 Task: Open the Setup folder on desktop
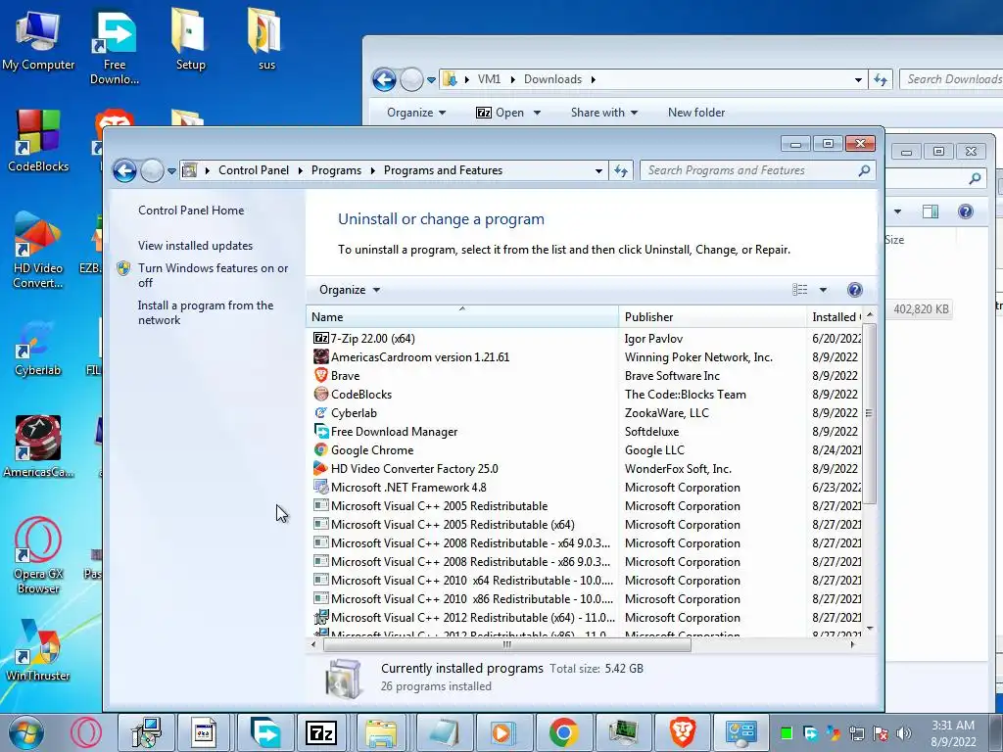[x=190, y=39]
